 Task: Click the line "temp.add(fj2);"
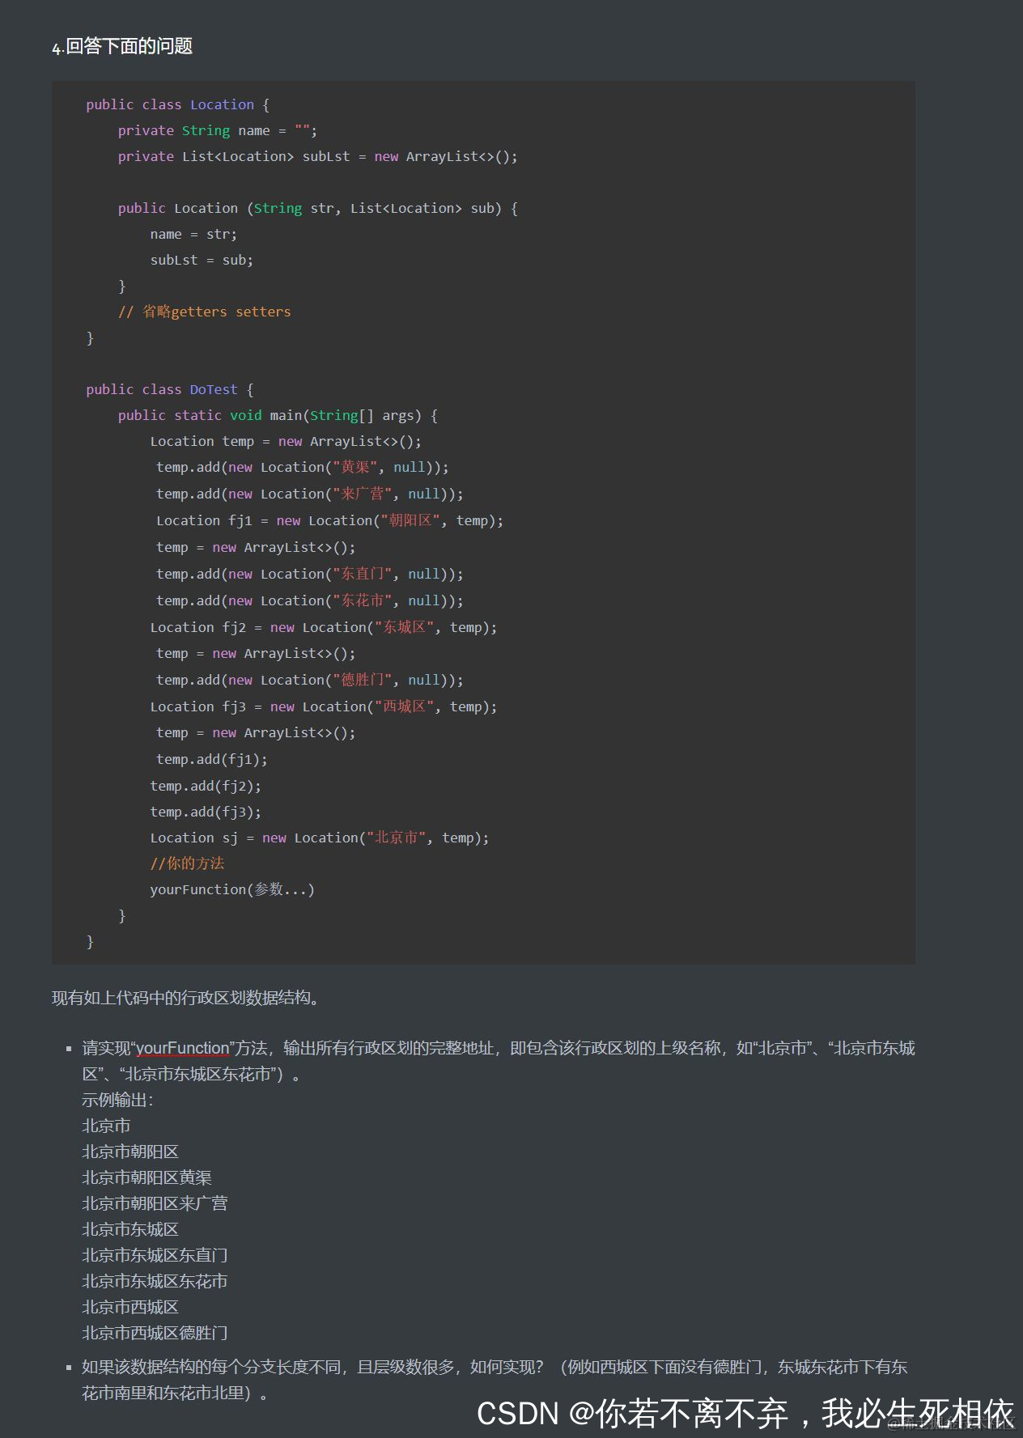coord(206,786)
